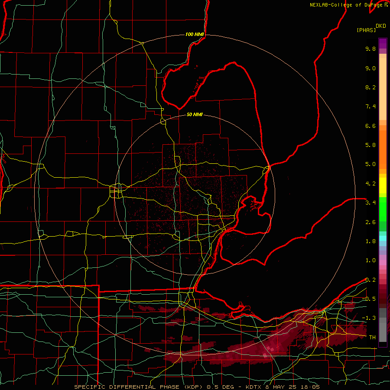Click the -0.5 scale value label
Screen dimensions: 390x390
(x=369, y=299)
